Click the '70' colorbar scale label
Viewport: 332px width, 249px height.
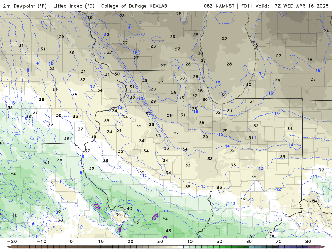tap(278, 242)
